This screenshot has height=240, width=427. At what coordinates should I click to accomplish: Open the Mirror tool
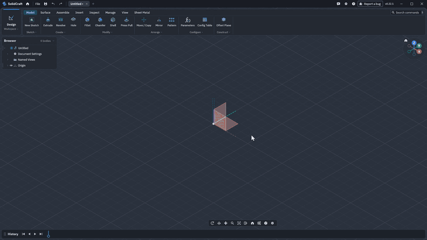pos(159,22)
